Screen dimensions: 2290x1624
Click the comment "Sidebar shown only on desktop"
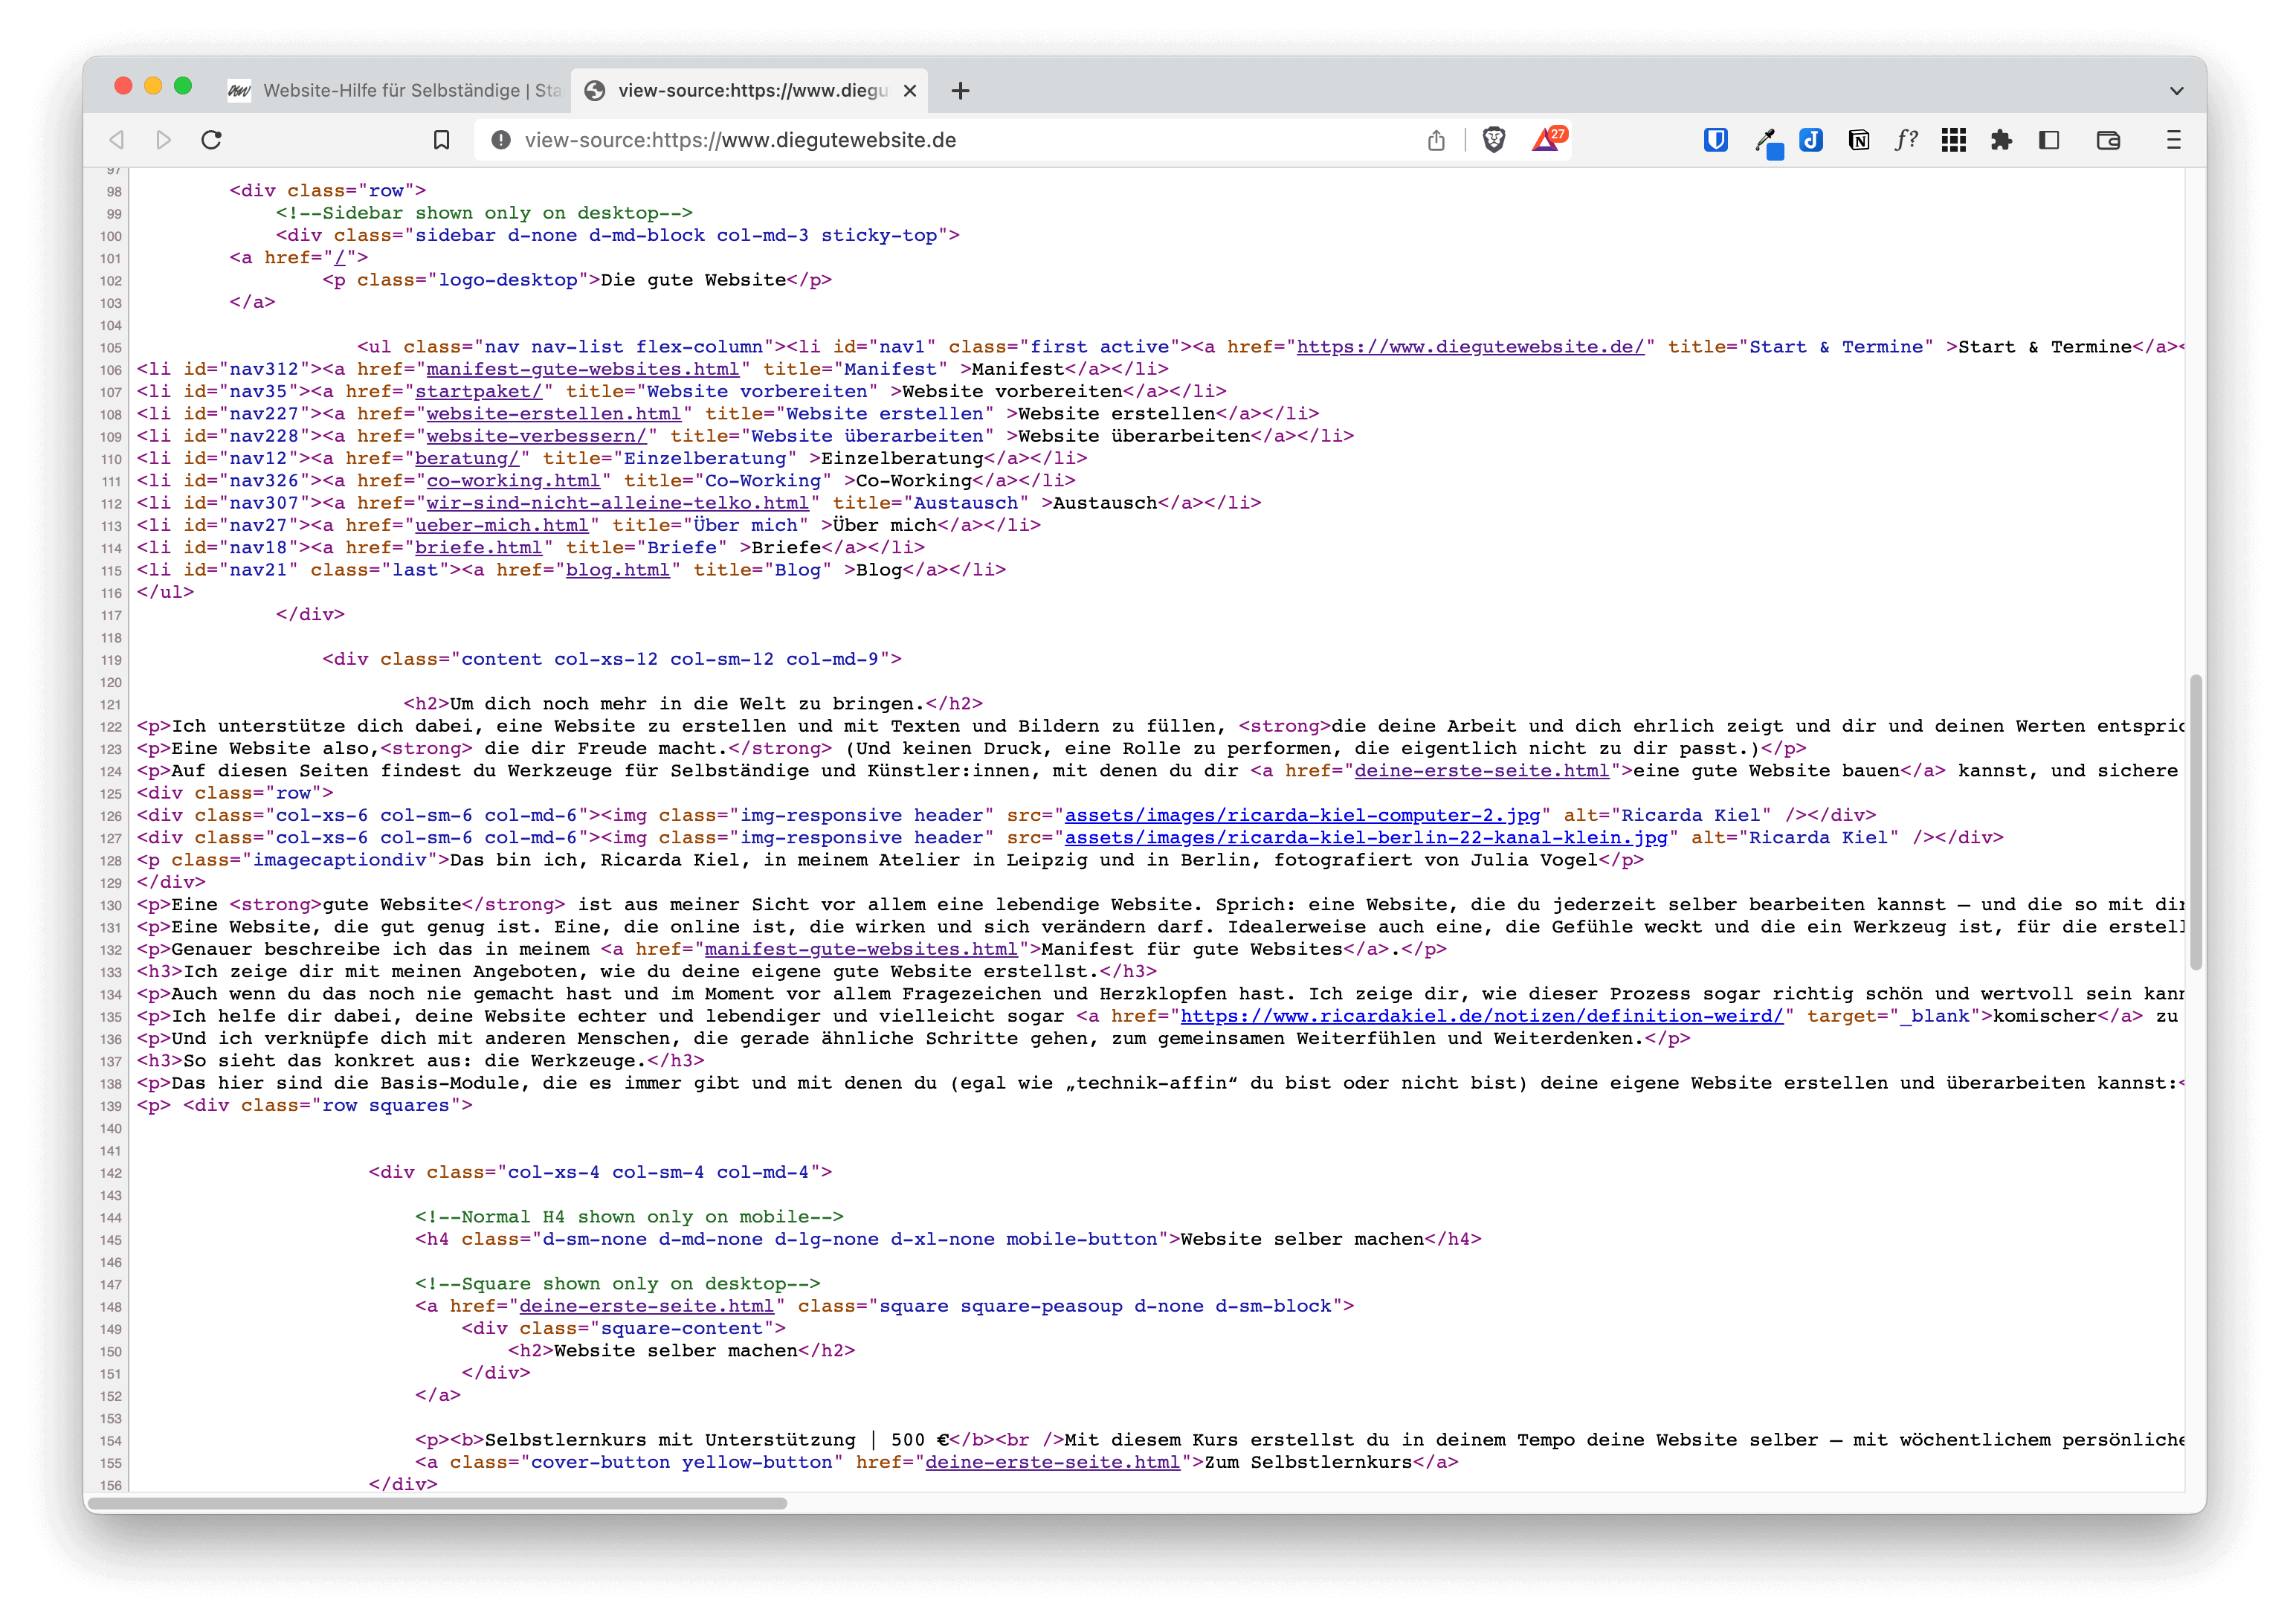click(x=484, y=213)
